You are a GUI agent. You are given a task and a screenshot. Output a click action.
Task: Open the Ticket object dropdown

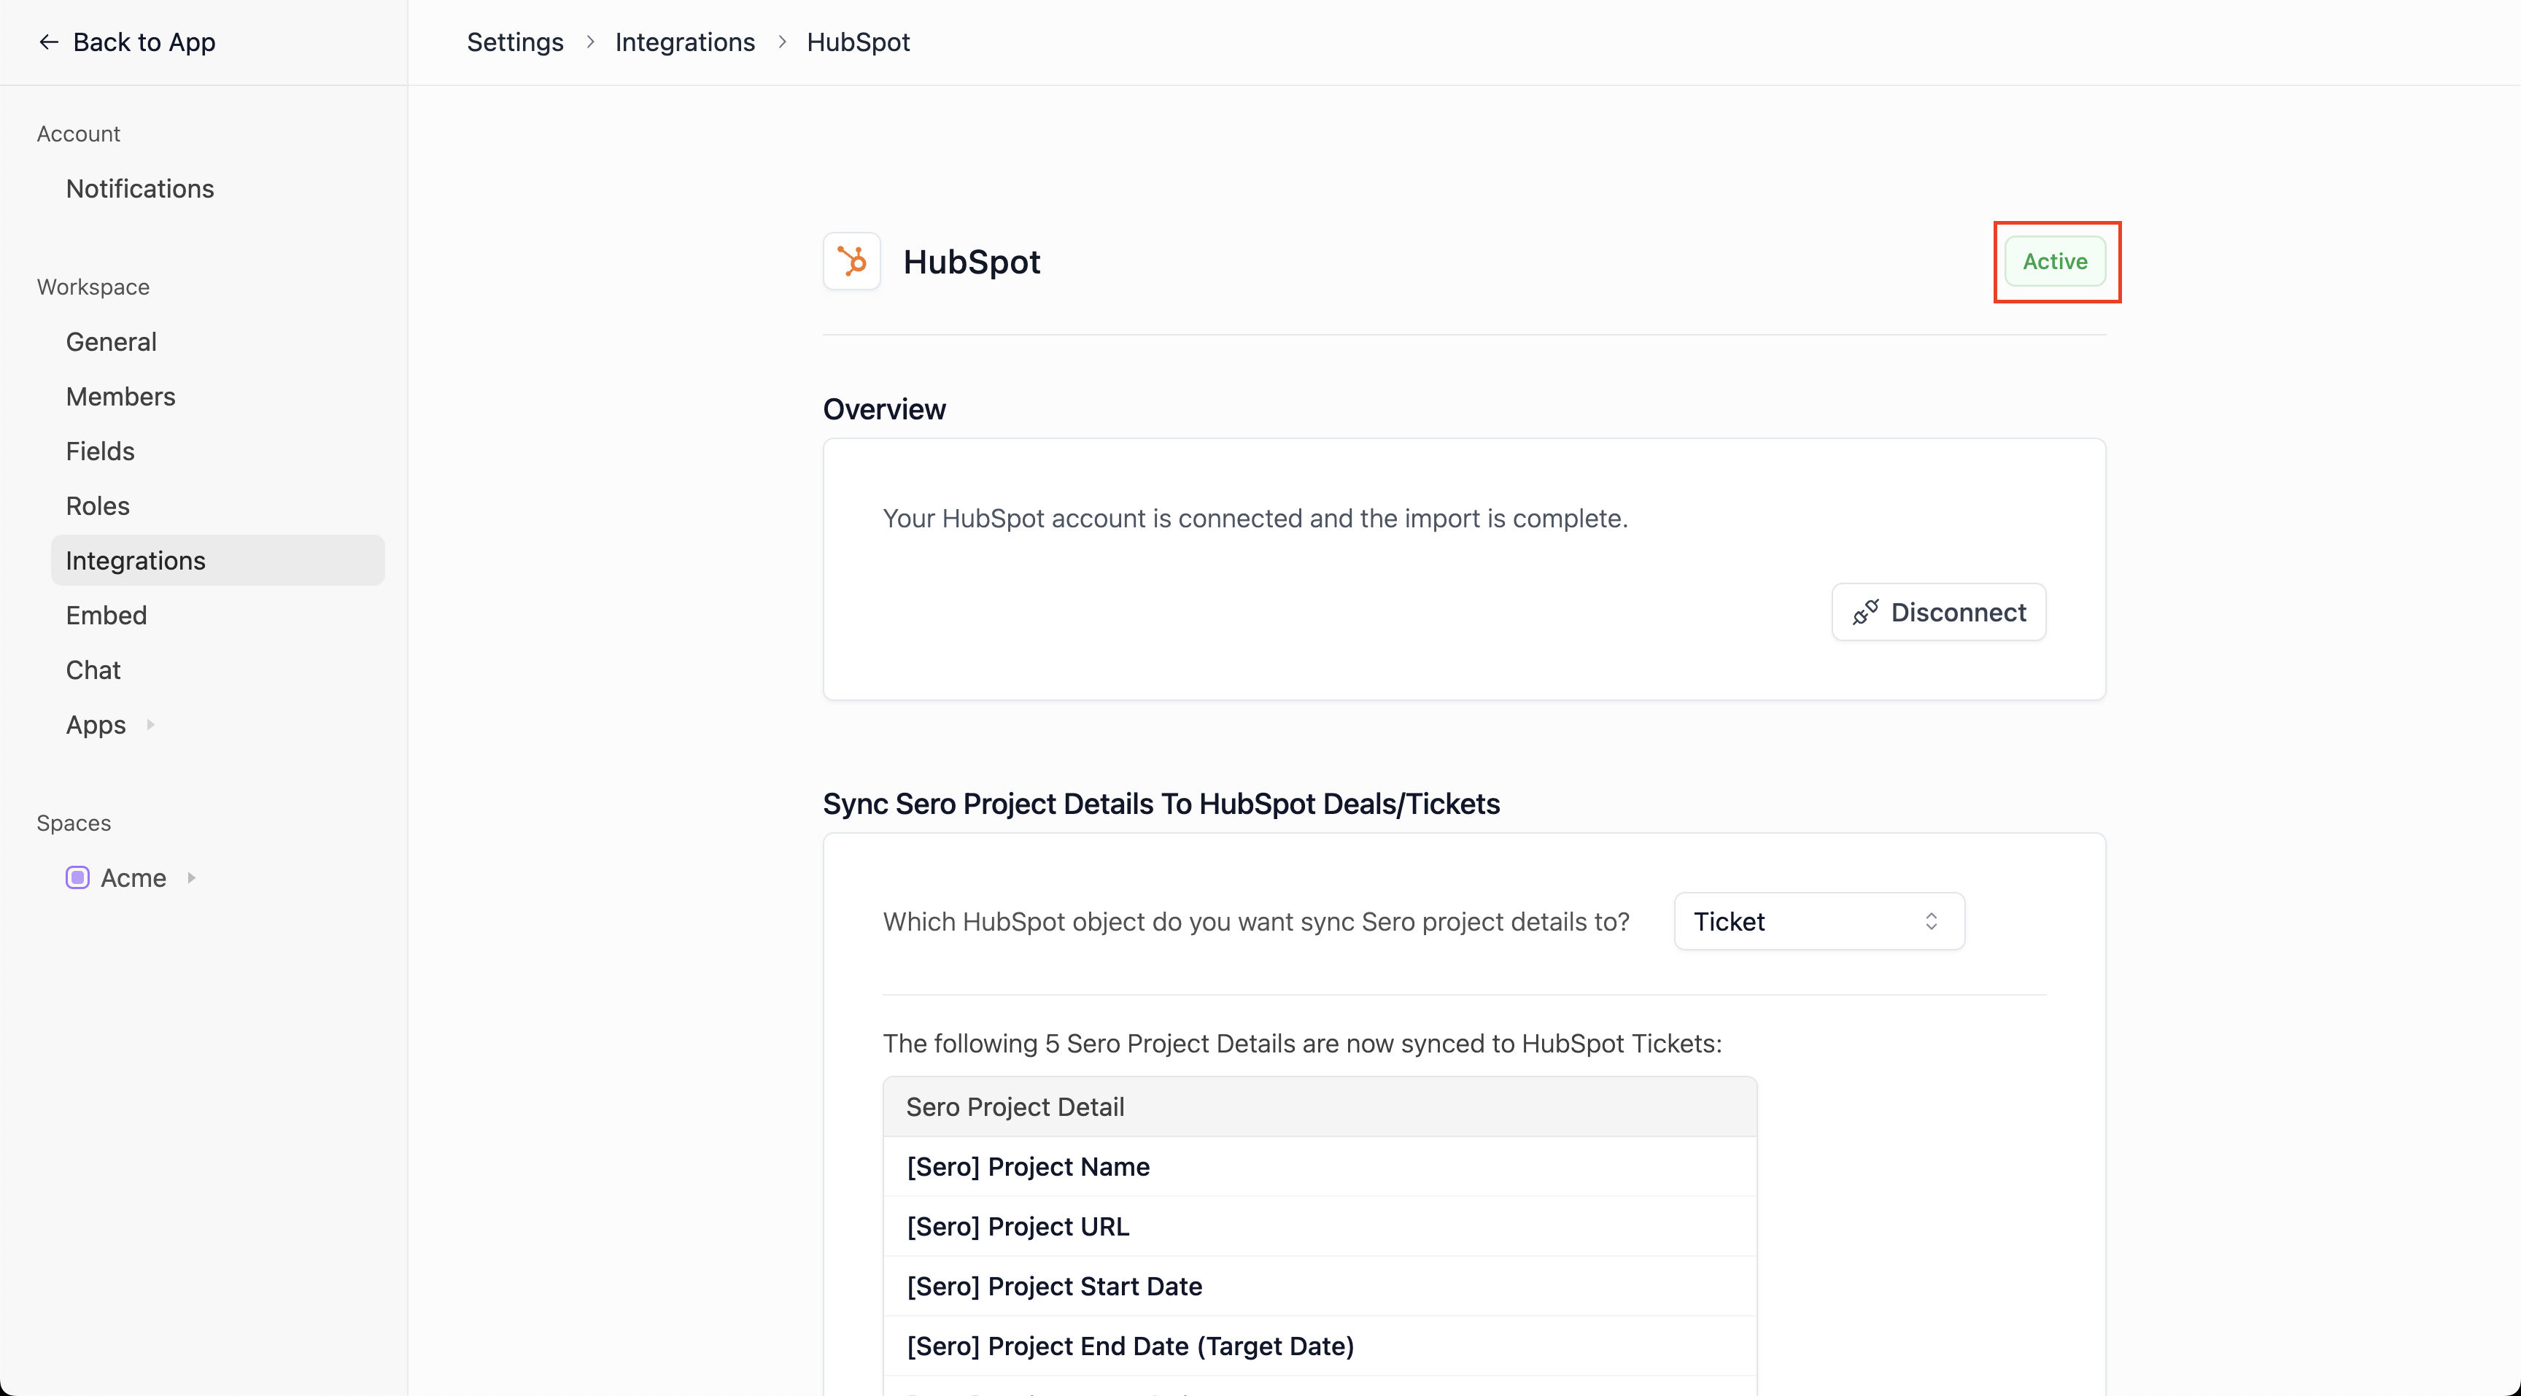tap(1819, 921)
